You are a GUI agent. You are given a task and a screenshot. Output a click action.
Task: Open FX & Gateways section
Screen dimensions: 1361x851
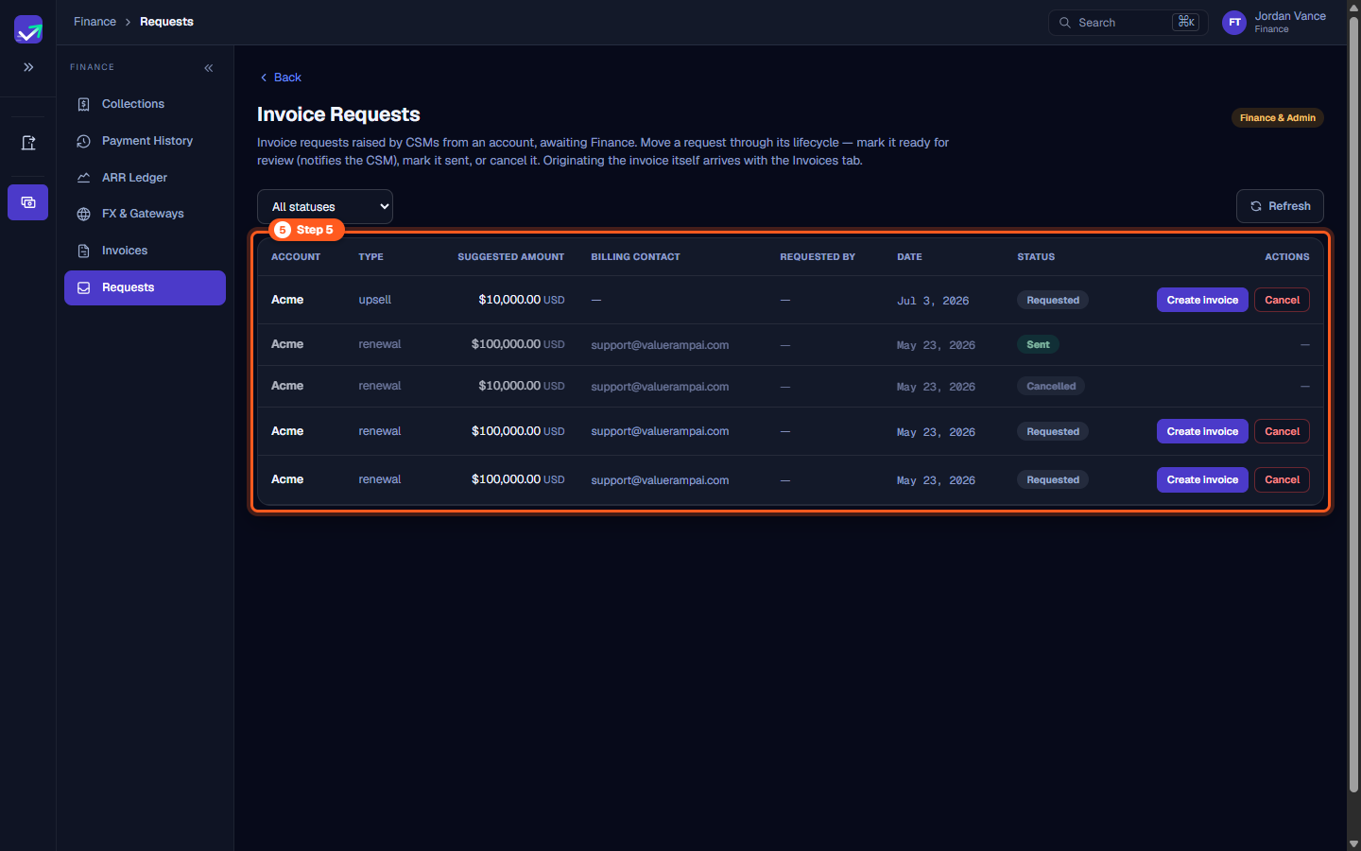click(145, 214)
